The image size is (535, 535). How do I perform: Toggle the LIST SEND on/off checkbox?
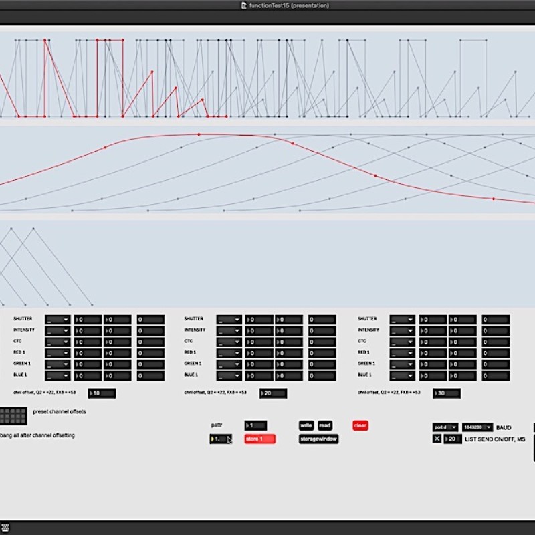(437, 439)
